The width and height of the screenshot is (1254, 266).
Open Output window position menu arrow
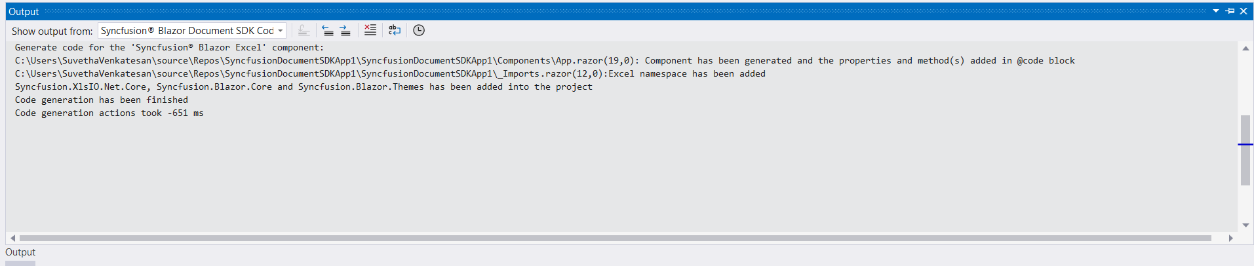[x=1216, y=11]
